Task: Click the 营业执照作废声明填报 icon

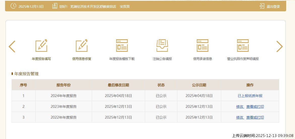Action: click(x=243, y=46)
